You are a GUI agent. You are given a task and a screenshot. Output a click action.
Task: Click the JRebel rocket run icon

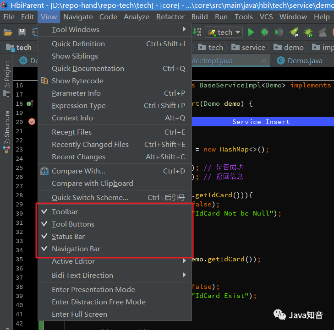tap(294, 32)
